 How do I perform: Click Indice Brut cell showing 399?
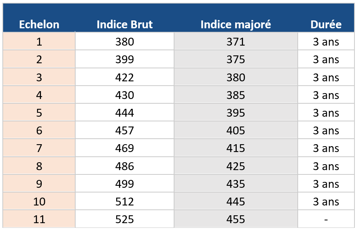124,59
